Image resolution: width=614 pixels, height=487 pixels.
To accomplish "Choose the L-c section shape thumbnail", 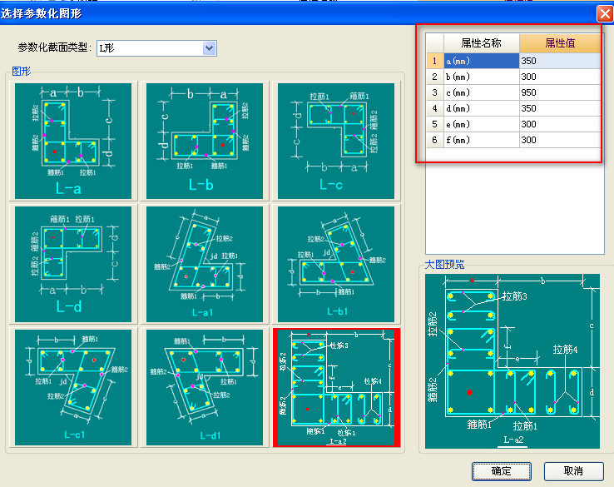I will pyautogui.click(x=336, y=141).
